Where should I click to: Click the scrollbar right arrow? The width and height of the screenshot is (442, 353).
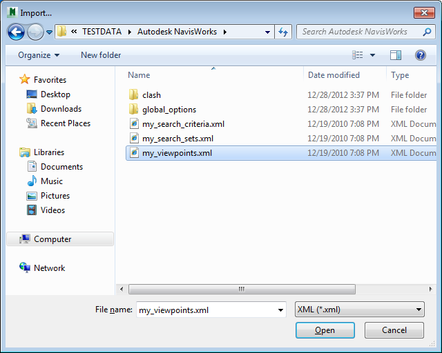[430, 289]
